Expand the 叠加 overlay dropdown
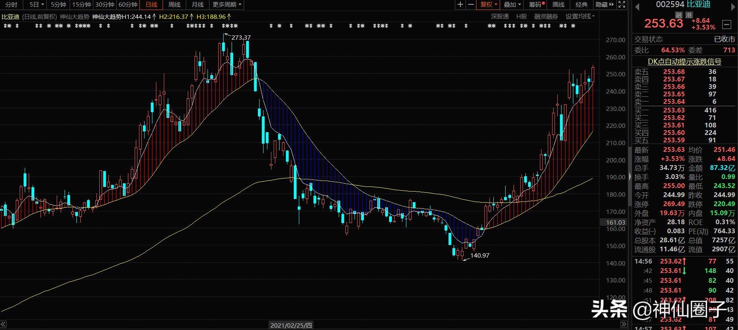 pos(512,5)
